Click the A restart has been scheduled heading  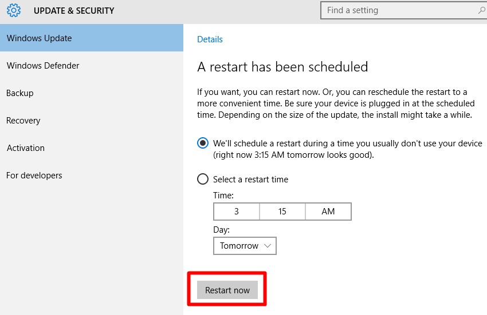click(282, 67)
